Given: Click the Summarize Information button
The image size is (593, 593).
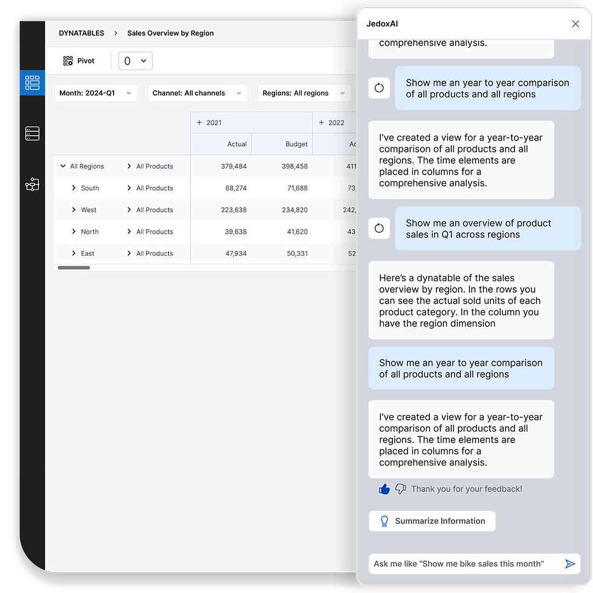Looking at the screenshot, I should pos(432,521).
